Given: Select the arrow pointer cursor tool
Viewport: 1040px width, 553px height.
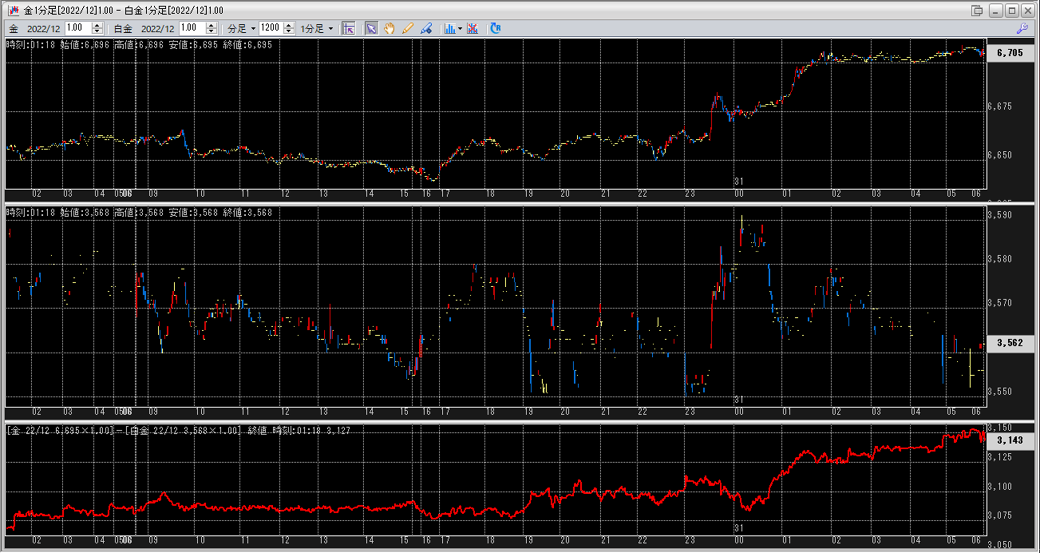Looking at the screenshot, I should [371, 29].
